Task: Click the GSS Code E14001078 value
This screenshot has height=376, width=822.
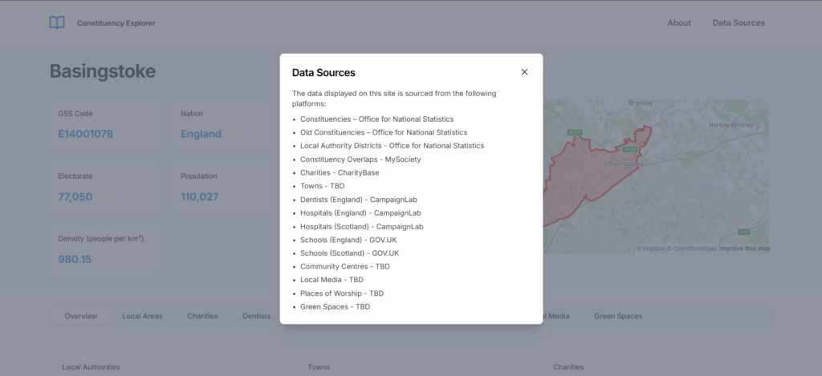Action: [x=85, y=134]
